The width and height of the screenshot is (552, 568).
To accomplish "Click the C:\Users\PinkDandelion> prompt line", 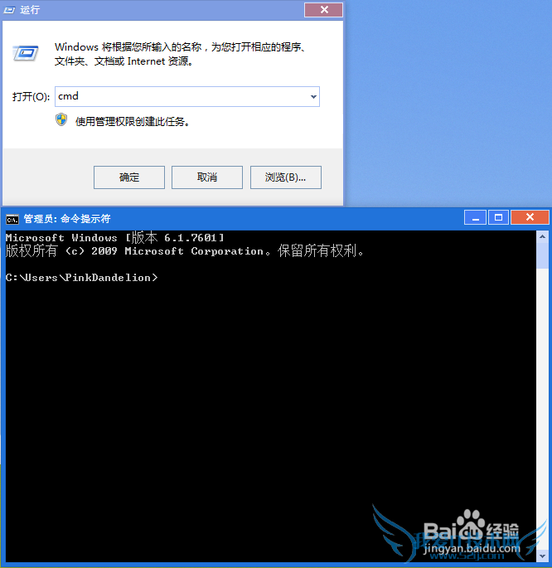I will tap(82, 278).
